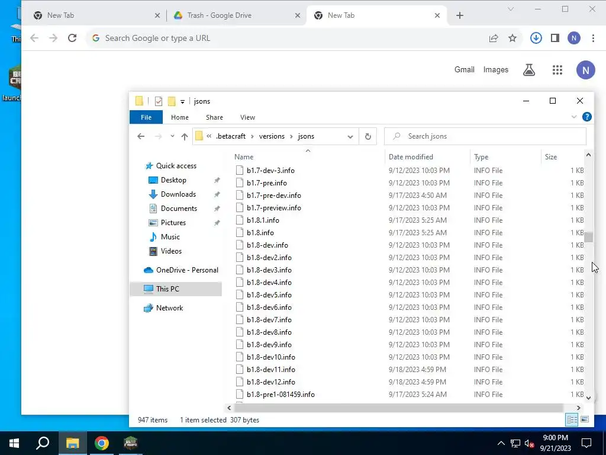
Task: Sort by Date modified column header
Action: [x=411, y=156]
